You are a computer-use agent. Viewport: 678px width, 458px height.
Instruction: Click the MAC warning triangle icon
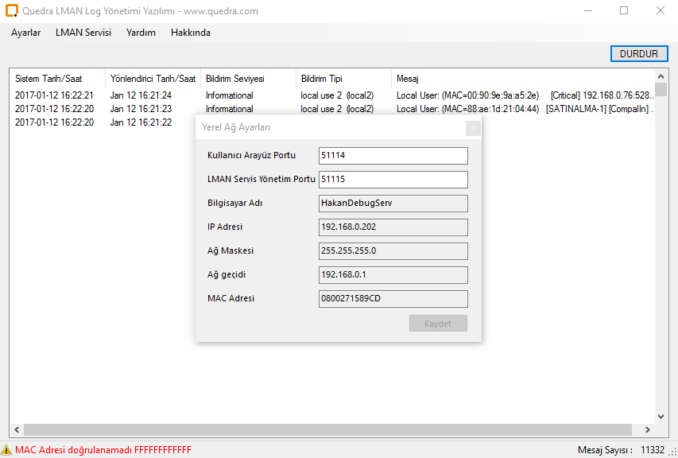7,450
